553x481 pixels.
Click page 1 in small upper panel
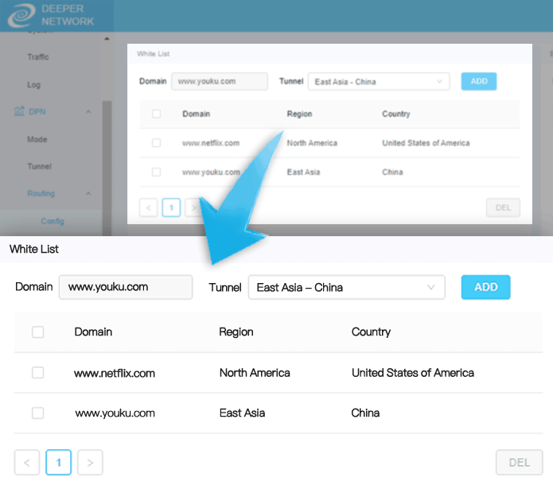(171, 208)
